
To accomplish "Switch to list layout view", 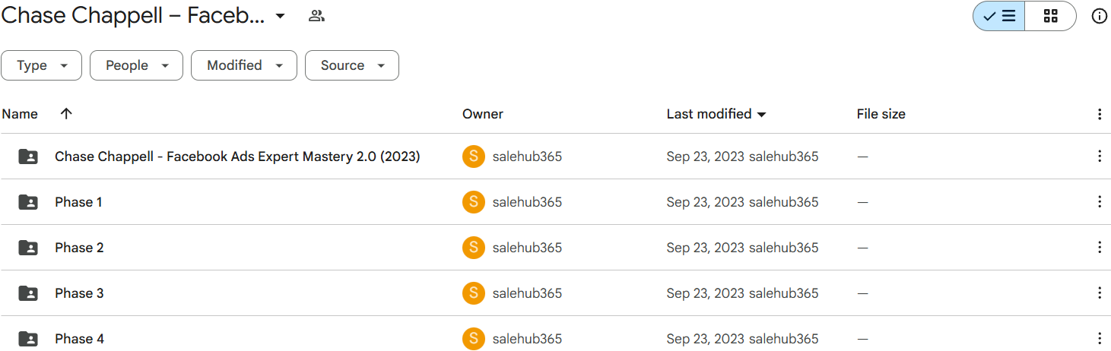I will point(999,16).
